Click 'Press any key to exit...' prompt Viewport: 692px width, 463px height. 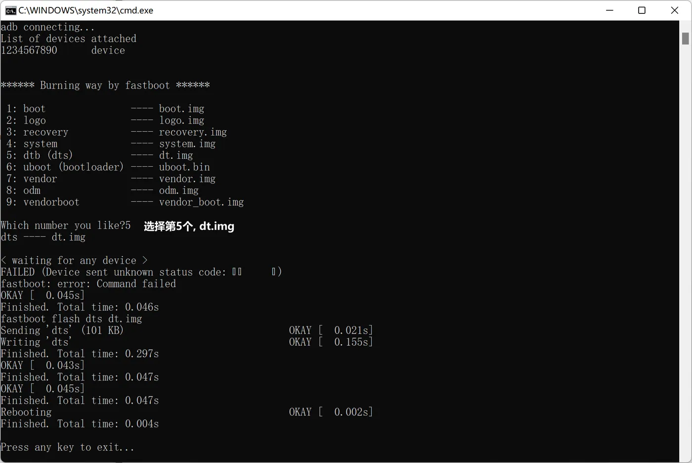[67, 447]
